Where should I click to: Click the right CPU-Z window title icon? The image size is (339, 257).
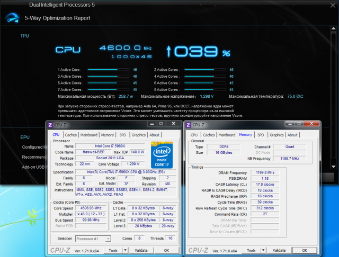[189, 125]
